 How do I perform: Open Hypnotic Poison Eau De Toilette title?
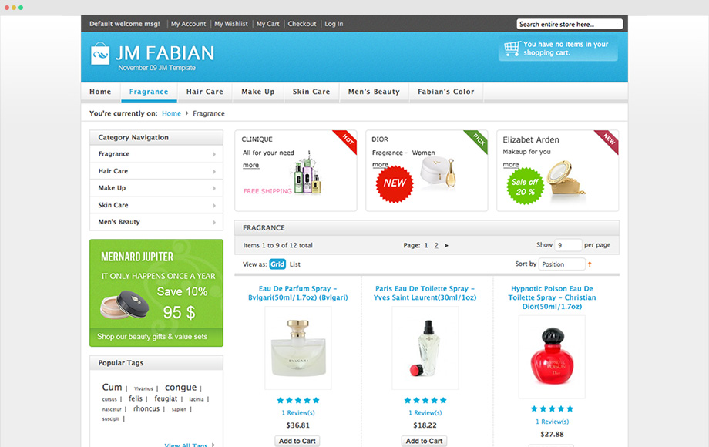552,297
